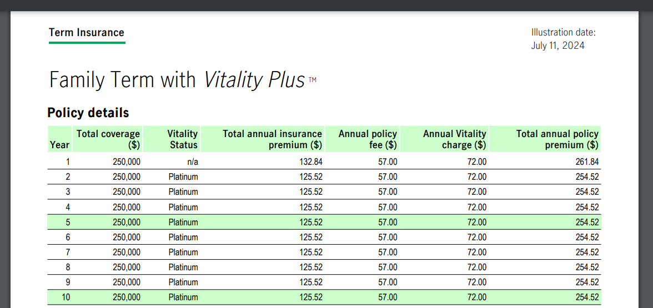Select the Total coverage ($) column header
Image resolution: width=653 pixels, height=308 pixels.
coord(108,139)
